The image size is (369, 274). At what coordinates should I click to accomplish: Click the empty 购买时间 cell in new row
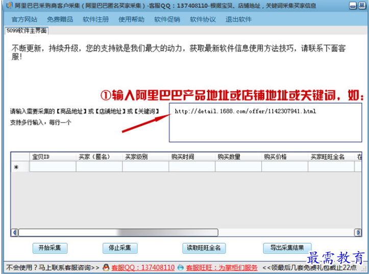(192, 167)
